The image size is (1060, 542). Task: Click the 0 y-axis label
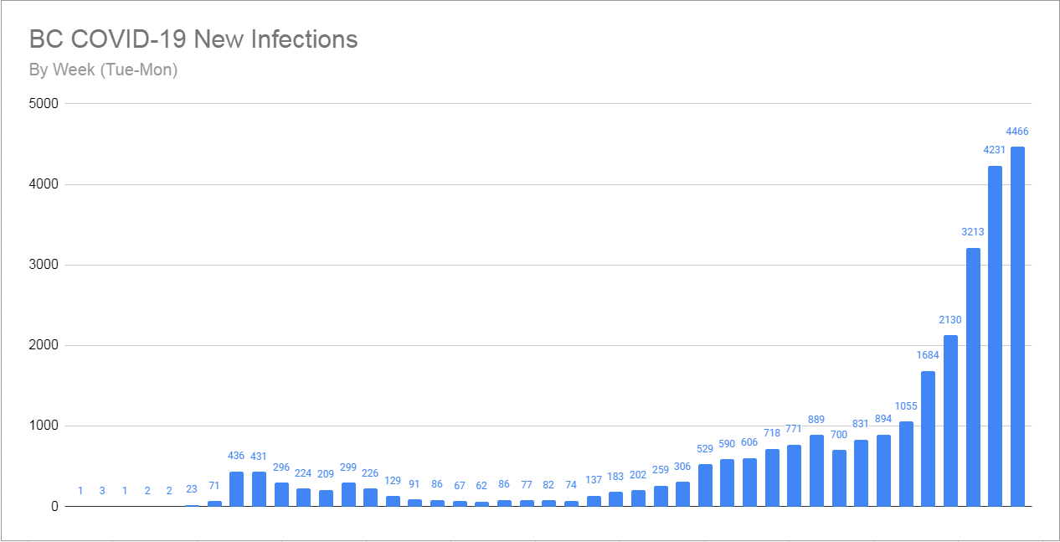click(x=56, y=507)
